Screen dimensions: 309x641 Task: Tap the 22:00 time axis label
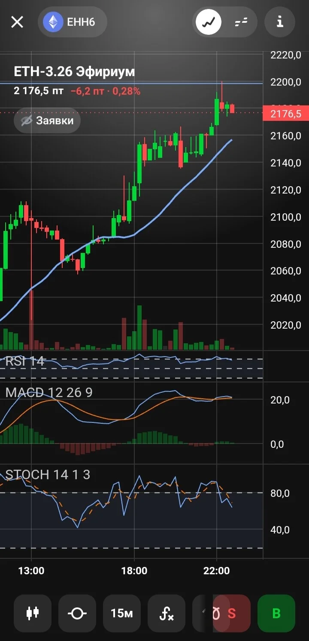point(217,571)
